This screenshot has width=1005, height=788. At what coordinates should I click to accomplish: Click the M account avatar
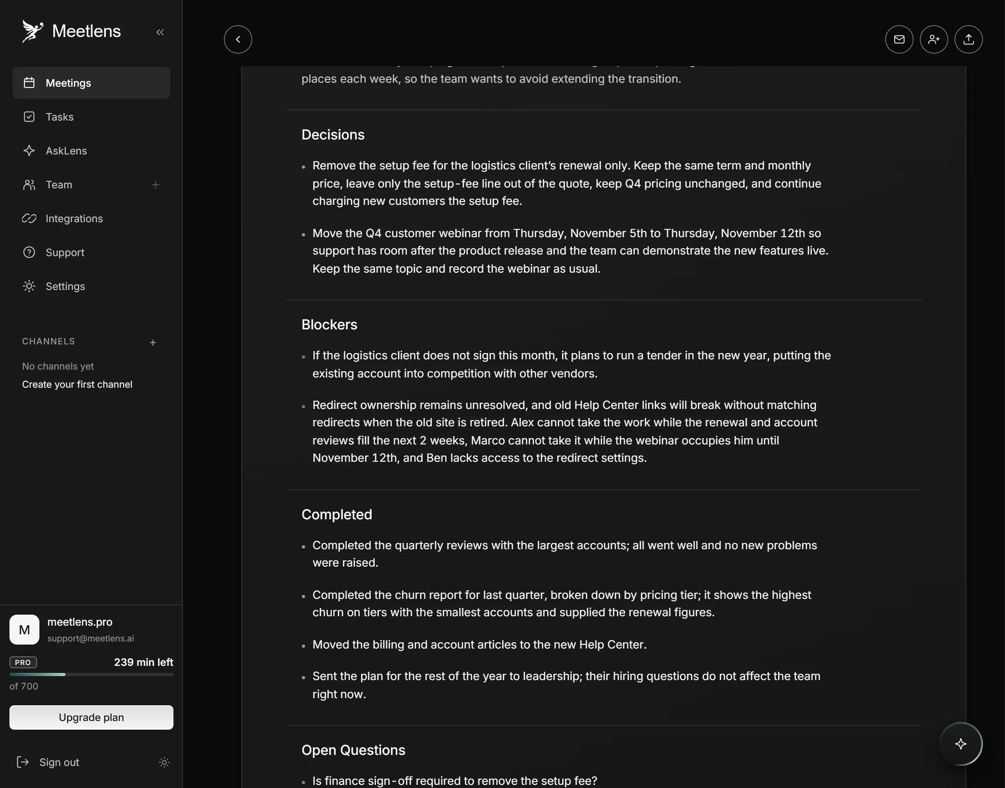(24, 630)
